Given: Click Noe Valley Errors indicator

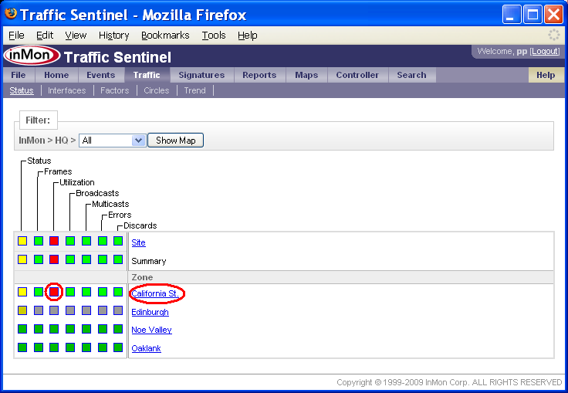Looking at the screenshot, I should (x=103, y=329).
